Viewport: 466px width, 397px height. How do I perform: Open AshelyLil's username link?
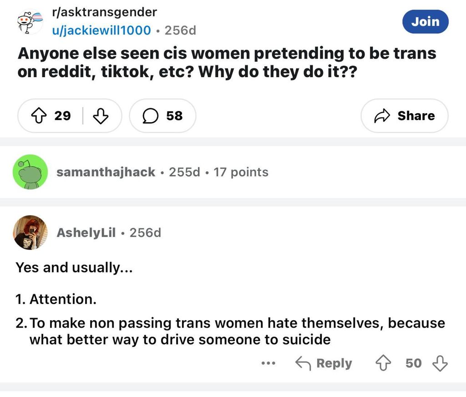point(86,233)
